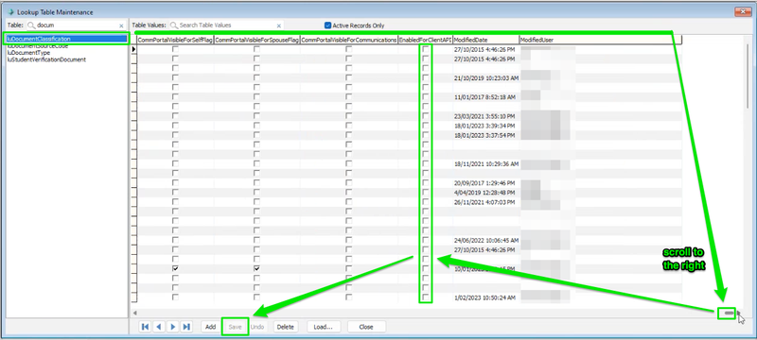Viewport: 757px width, 340px height.
Task: Click the vertical scrollbar thumb
Action: coord(748,77)
